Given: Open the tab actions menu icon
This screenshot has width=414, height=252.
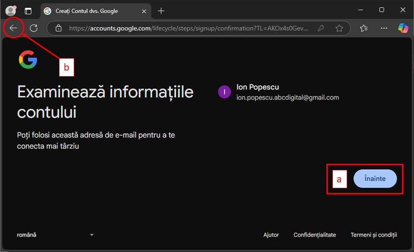Looking at the screenshot, I should 29,11.
